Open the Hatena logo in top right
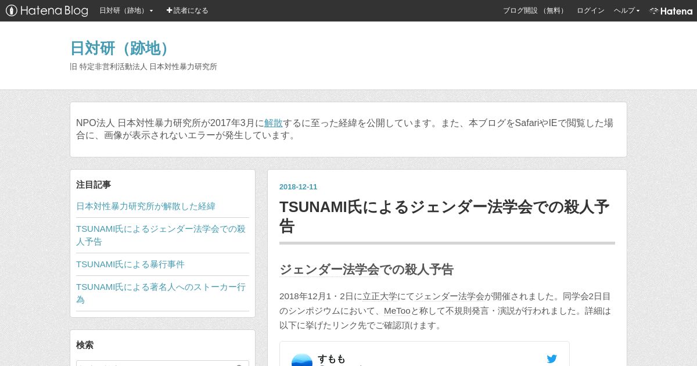The image size is (697, 366). click(671, 10)
